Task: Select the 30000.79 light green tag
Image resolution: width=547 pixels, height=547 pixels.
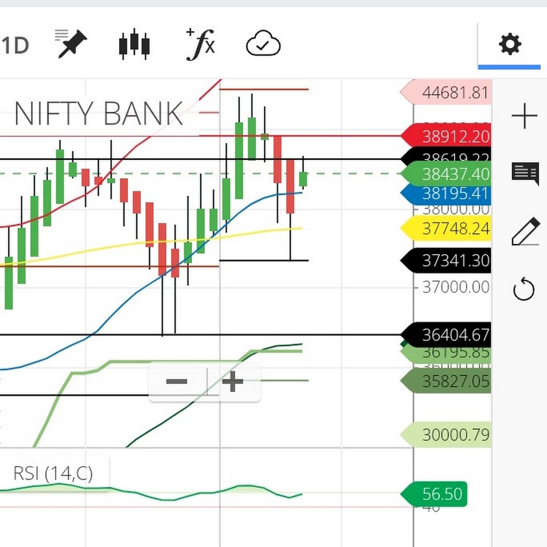Action: tap(446, 435)
